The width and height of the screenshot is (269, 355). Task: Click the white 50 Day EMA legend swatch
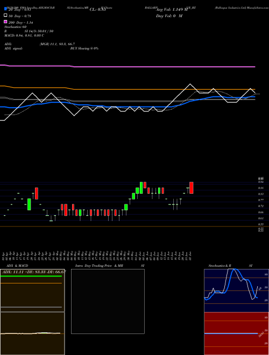[5, 16]
